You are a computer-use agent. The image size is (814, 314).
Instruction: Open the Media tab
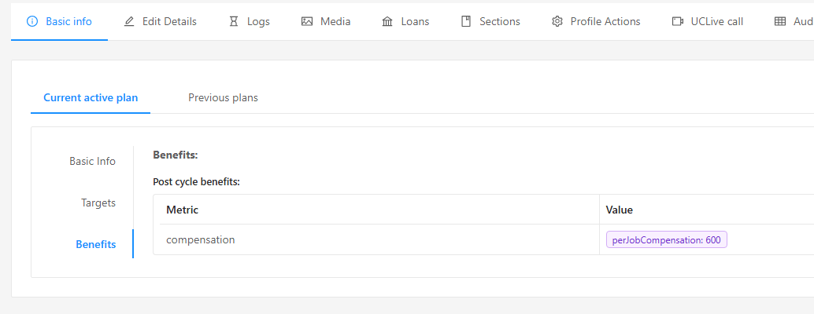[335, 21]
